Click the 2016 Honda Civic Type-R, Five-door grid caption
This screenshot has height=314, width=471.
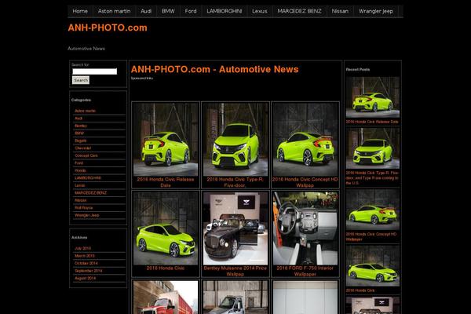pyautogui.click(x=235, y=182)
